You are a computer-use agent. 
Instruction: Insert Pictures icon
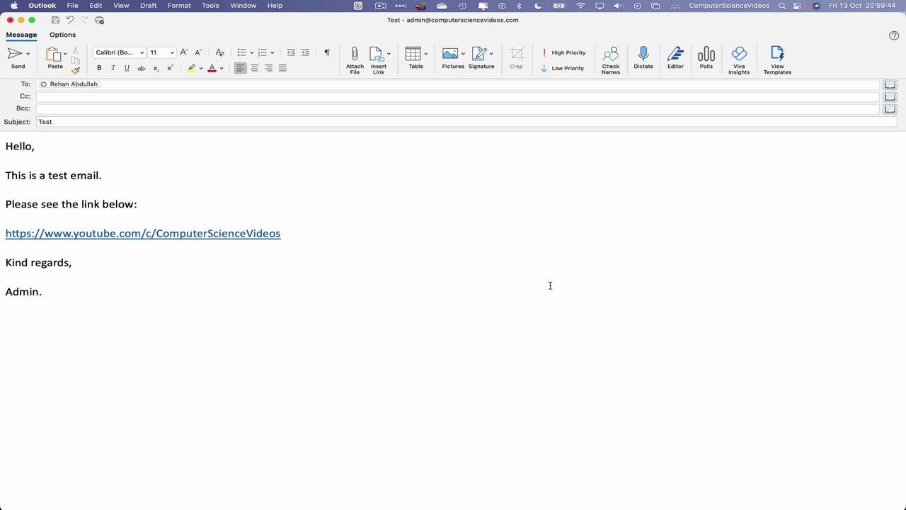point(450,54)
